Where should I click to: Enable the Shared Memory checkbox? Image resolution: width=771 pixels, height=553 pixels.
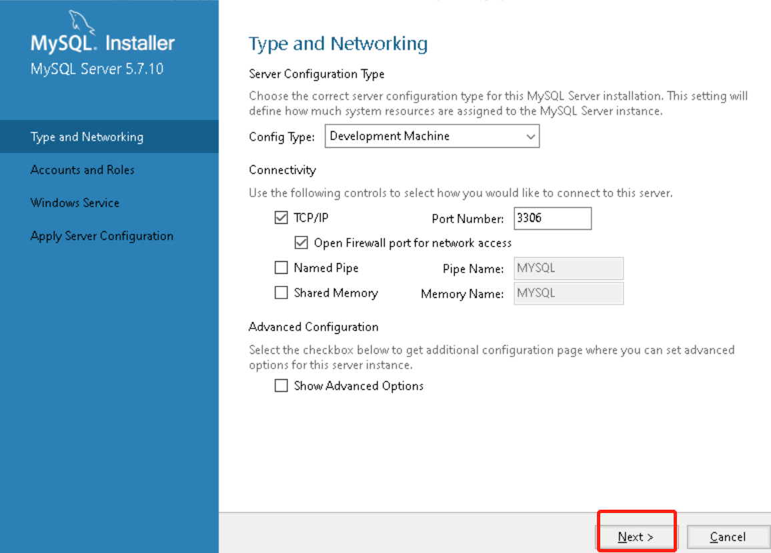pos(281,292)
